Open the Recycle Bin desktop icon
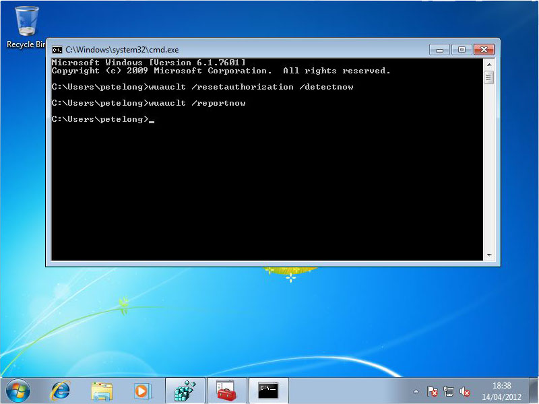This screenshot has height=404, width=539. [26, 28]
